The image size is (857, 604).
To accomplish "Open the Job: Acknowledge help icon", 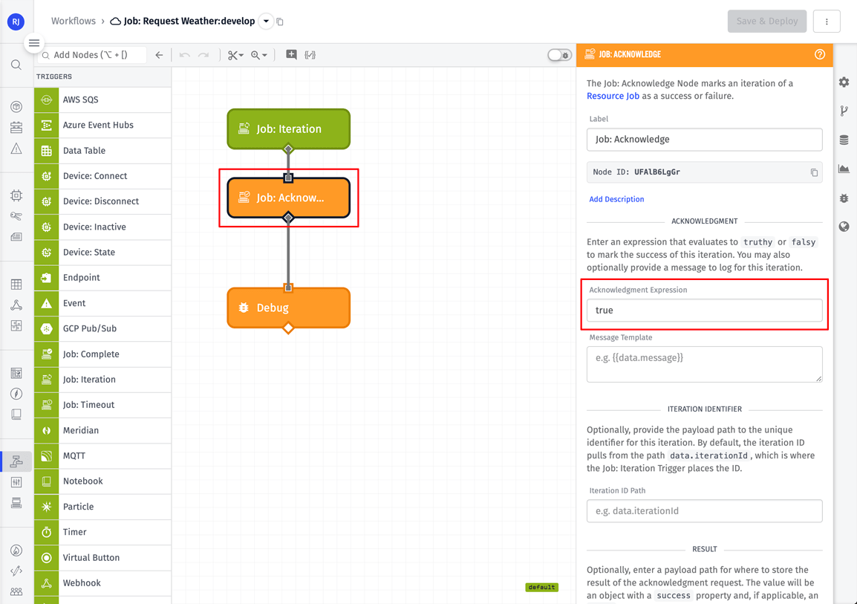I will pos(819,54).
